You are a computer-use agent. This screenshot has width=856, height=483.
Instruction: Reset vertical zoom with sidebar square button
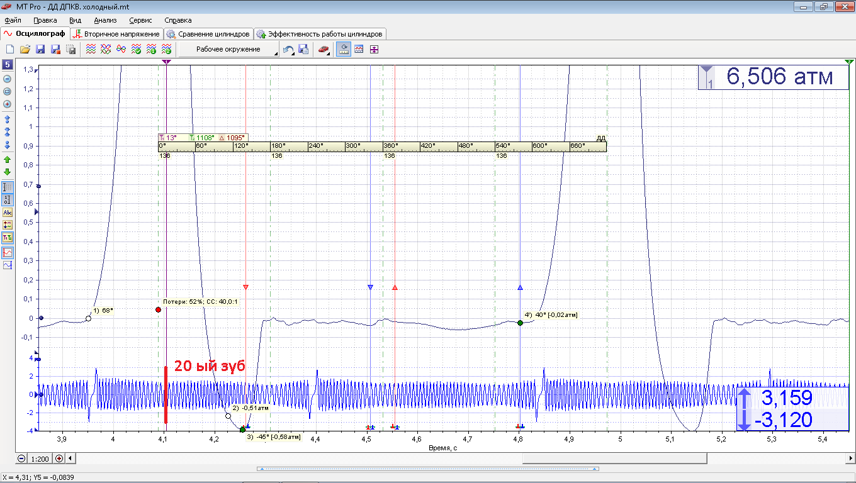[8, 92]
